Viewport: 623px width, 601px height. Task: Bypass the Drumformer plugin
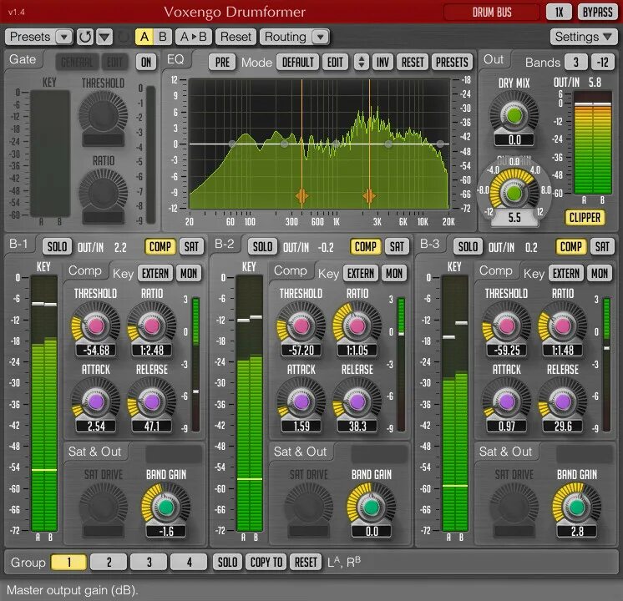597,13
